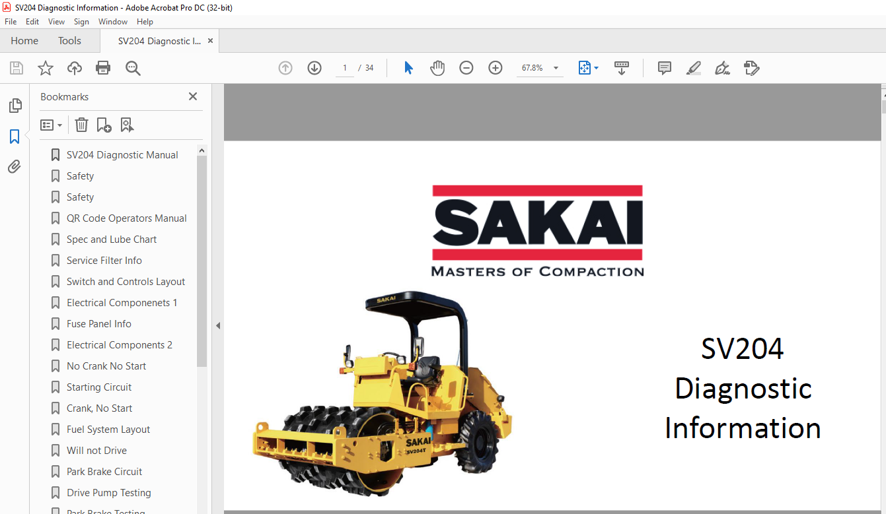The image size is (886, 514).
Task: Bookmark this file with the star icon
Action: coord(46,68)
